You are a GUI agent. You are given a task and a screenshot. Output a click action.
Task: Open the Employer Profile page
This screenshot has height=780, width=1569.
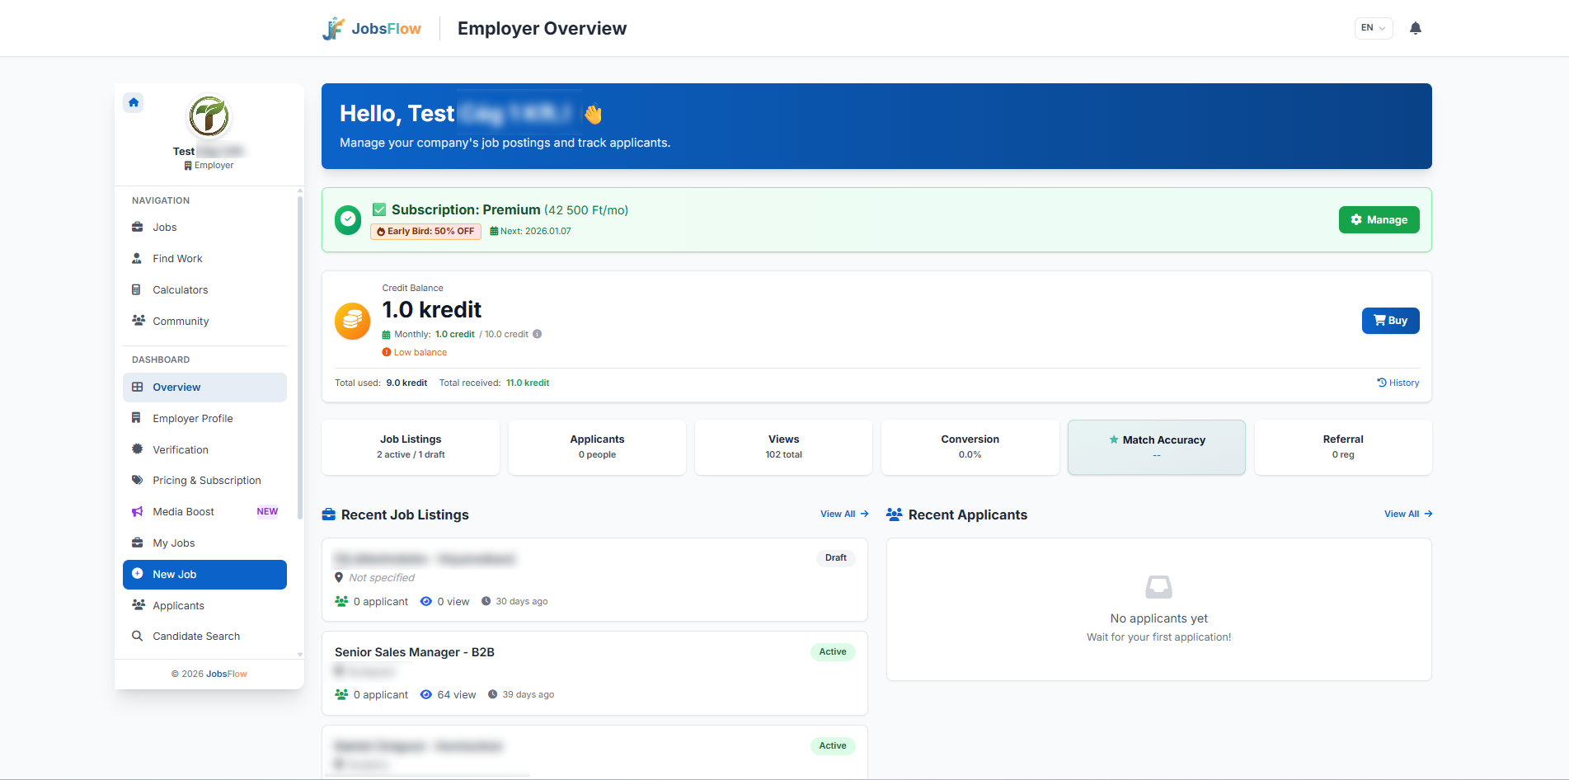tap(192, 418)
